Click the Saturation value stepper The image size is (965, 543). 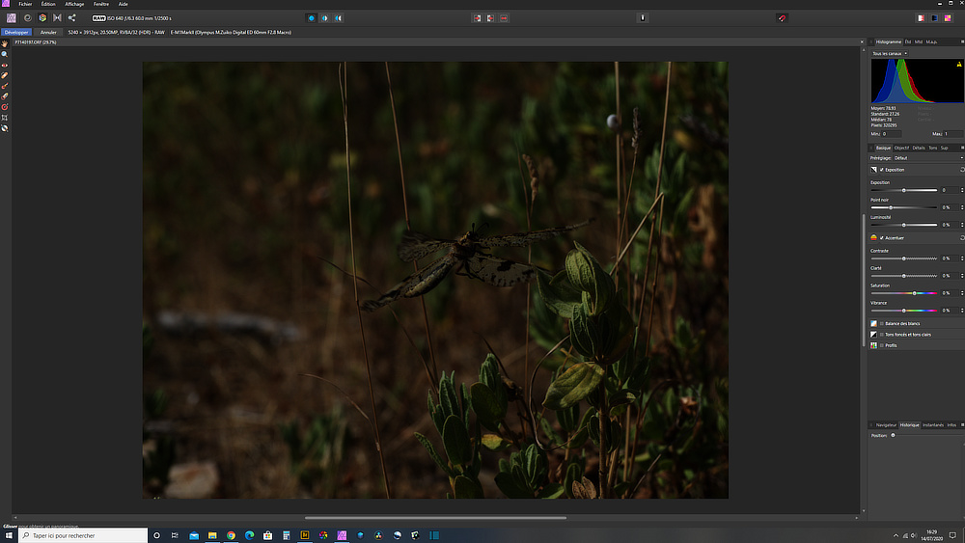pyautogui.click(x=962, y=292)
